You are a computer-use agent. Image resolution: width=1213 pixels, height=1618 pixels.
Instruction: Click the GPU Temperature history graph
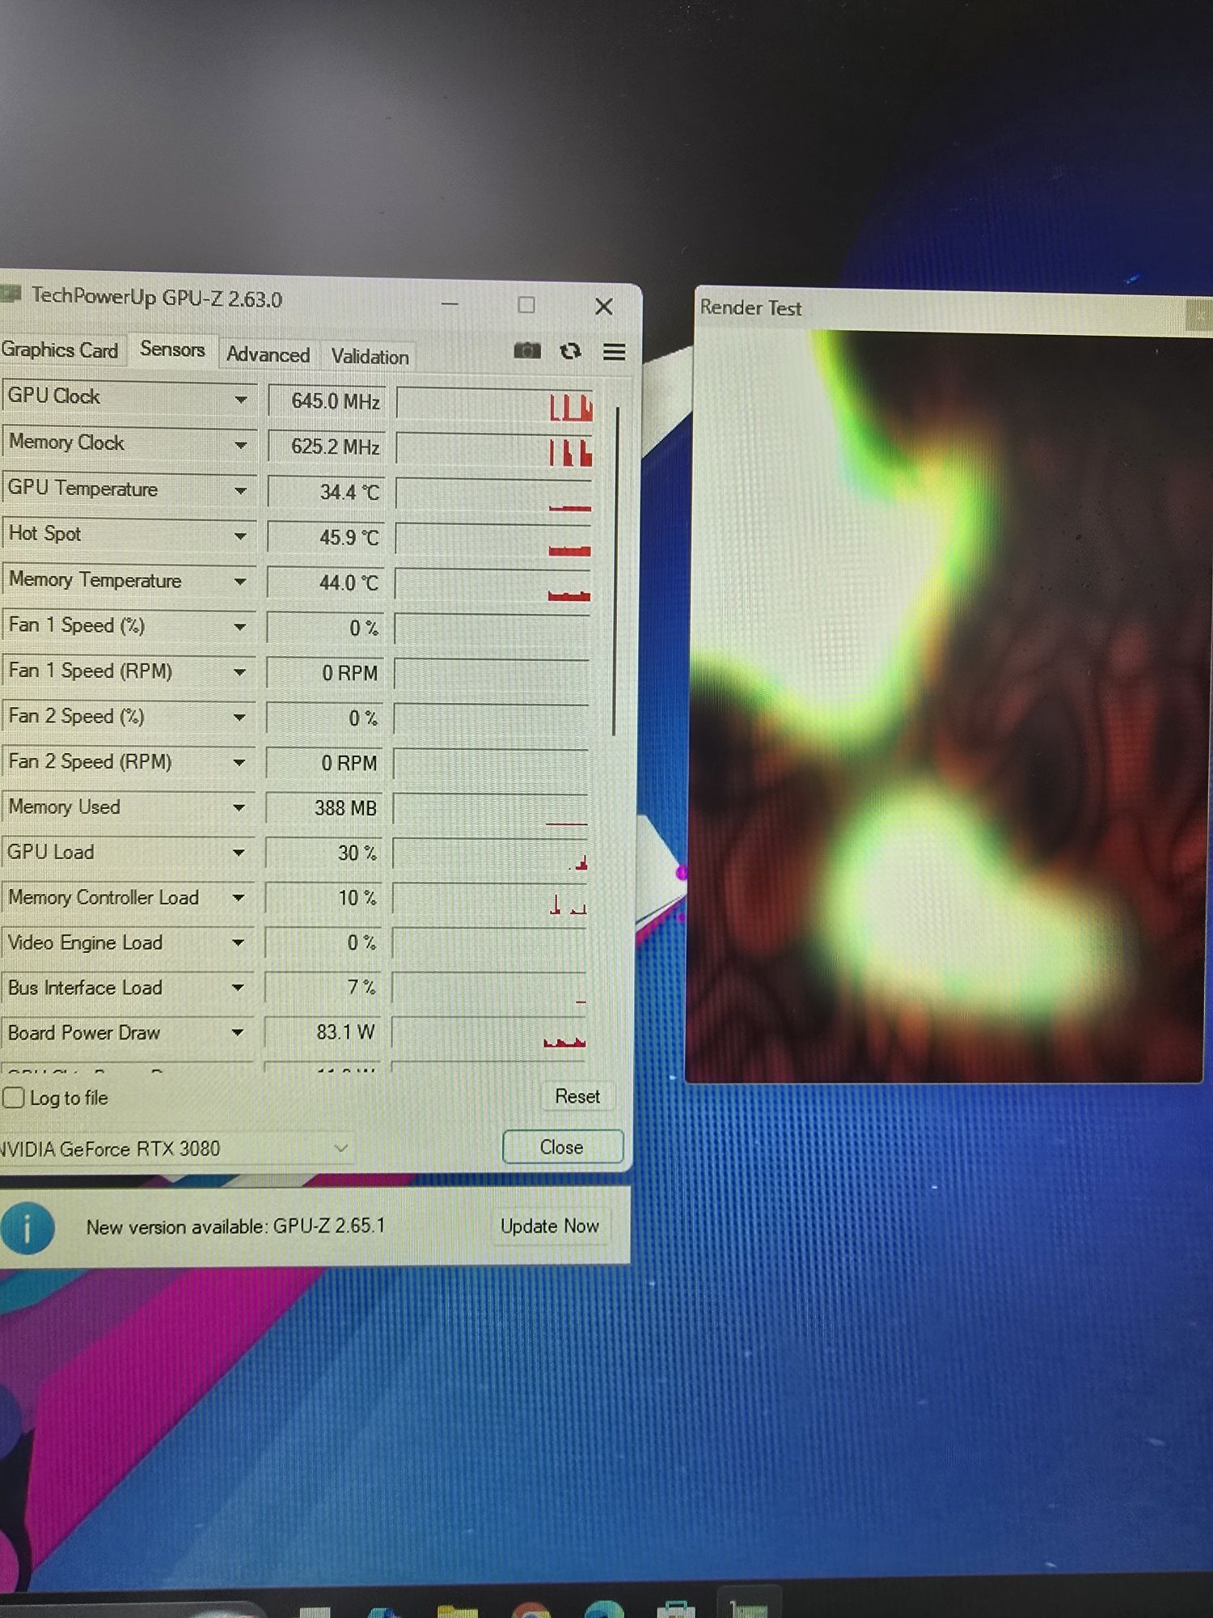(494, 494)
